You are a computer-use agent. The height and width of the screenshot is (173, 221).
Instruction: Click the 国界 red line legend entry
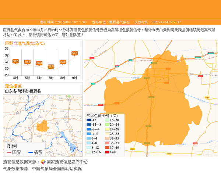click(14, 152)
